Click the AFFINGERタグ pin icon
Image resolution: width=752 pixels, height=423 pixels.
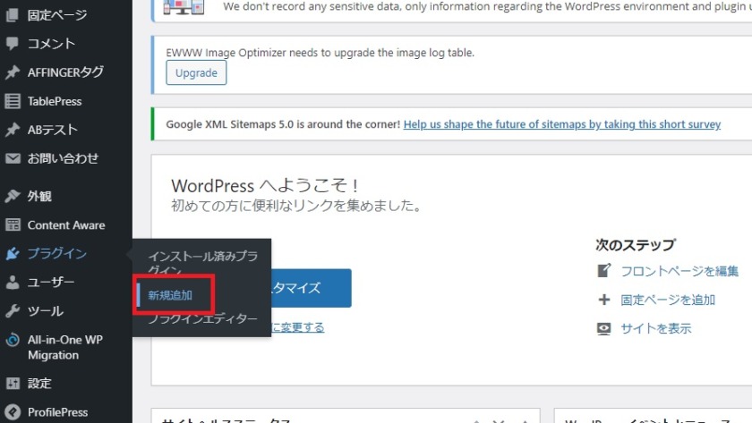coord(13,72)
